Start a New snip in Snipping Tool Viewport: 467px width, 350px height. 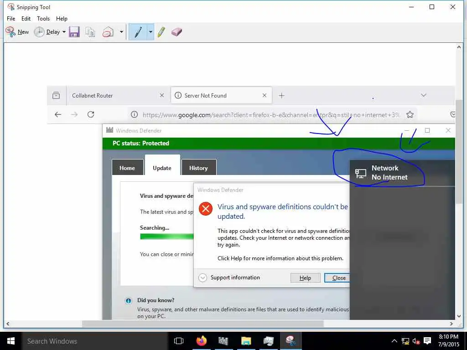click(x=17, y=32)
